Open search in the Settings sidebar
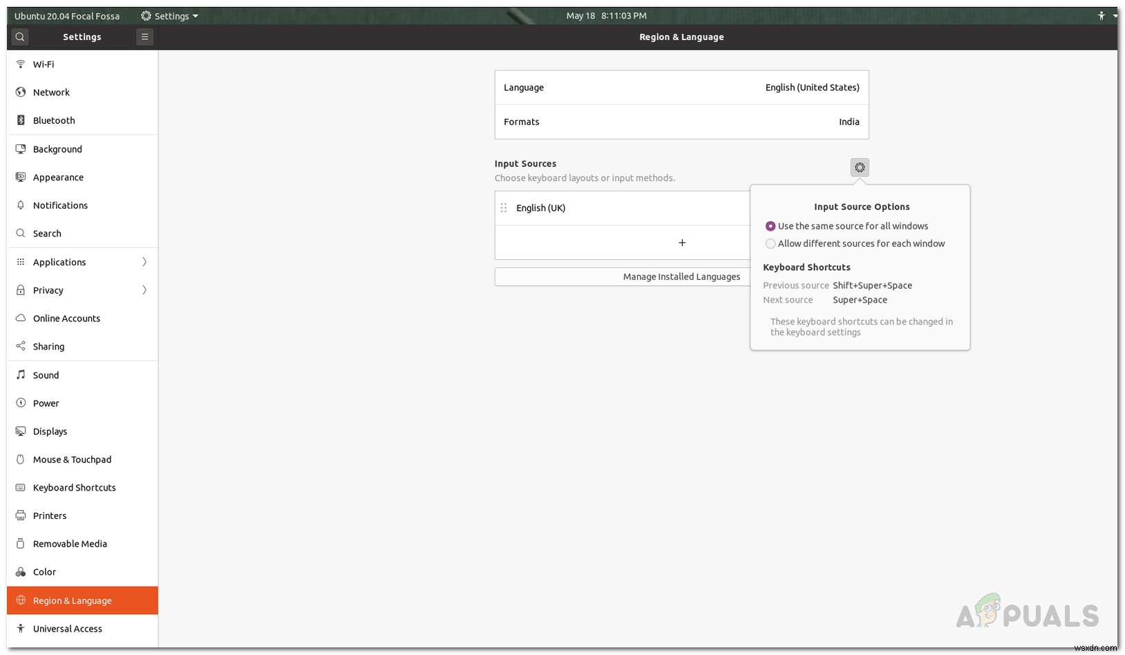This screenshot has width=1125, height=655. click(x=19, y=37)
